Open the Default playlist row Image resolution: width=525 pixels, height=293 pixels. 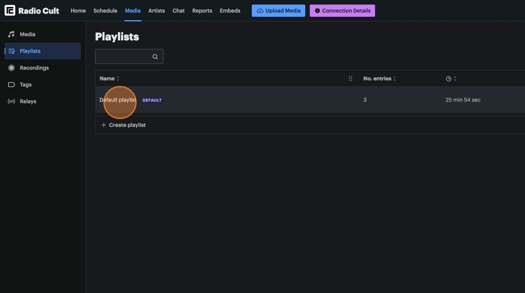(310, 100)
